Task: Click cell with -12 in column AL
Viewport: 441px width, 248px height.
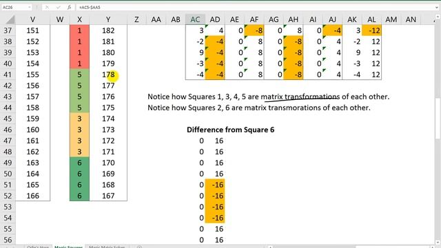Action: tap(371, 30)
